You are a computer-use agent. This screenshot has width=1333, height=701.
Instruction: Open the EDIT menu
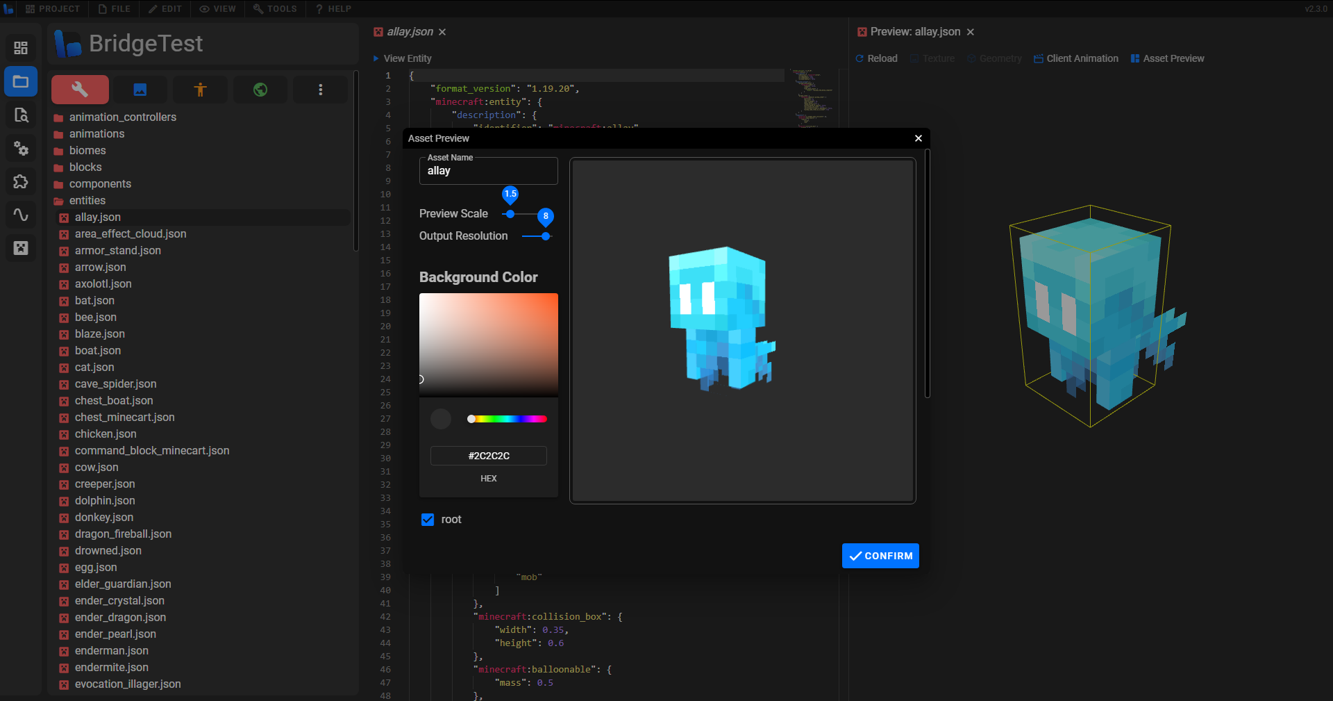(165, 9)
